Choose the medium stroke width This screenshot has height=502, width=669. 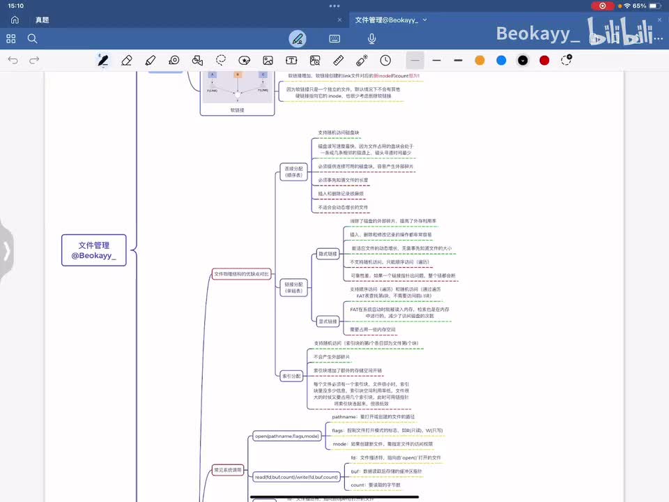click(x=436, y=60)
